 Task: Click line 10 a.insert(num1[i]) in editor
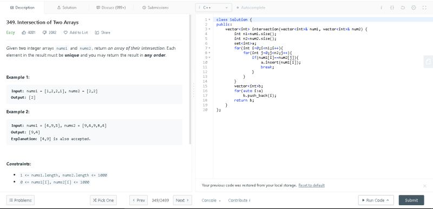tap(280, 62)
